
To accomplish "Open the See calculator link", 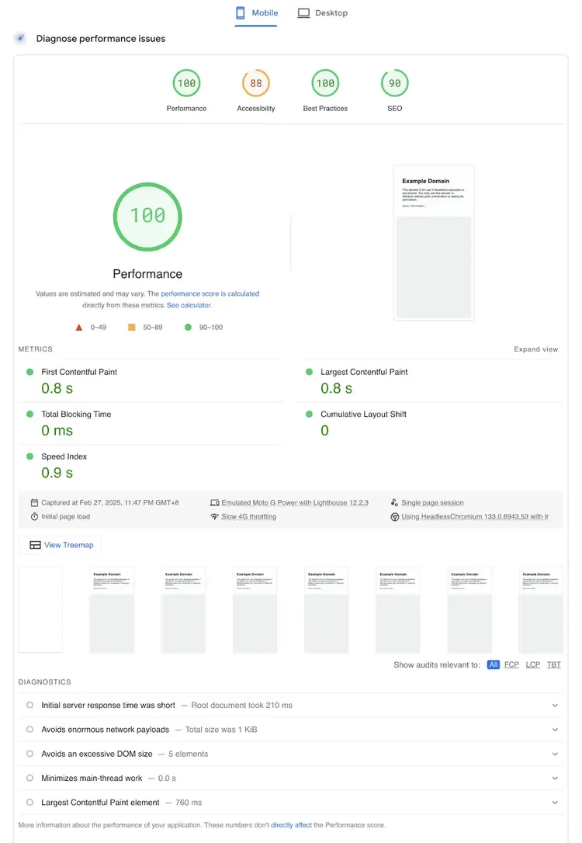I will pyautogui.click(x=189, y=305).
